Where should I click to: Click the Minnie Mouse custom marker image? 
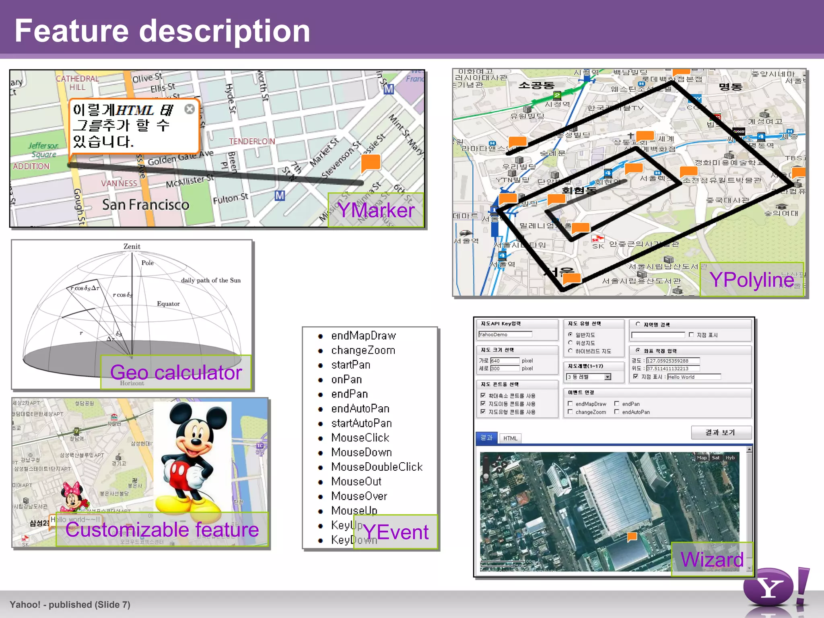coord(74,497)
